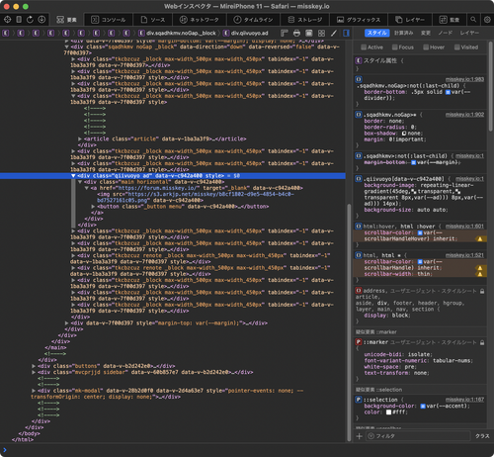Download the web archive
494x457 pixels.
(x=41, y=20)
